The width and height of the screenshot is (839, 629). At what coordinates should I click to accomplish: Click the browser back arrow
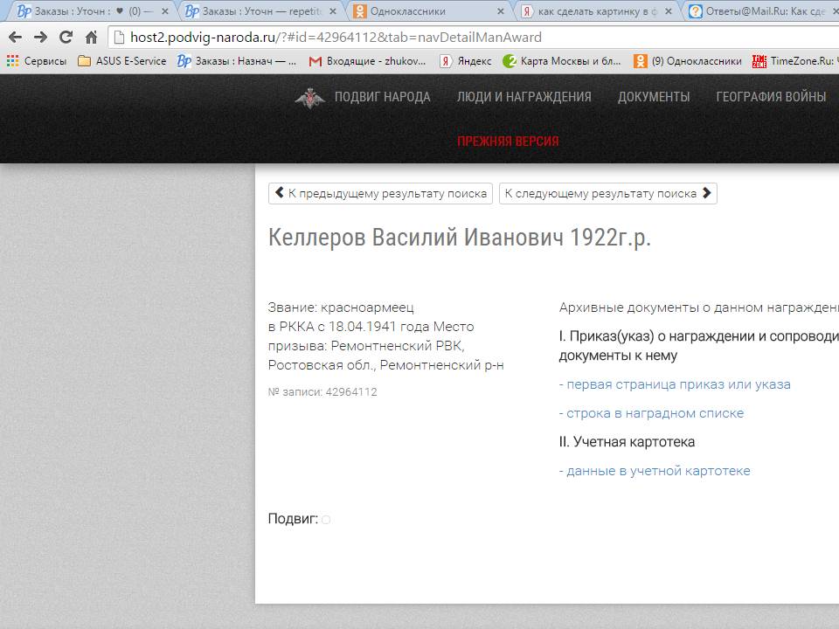pyautogui.click(x=15, y=38)
